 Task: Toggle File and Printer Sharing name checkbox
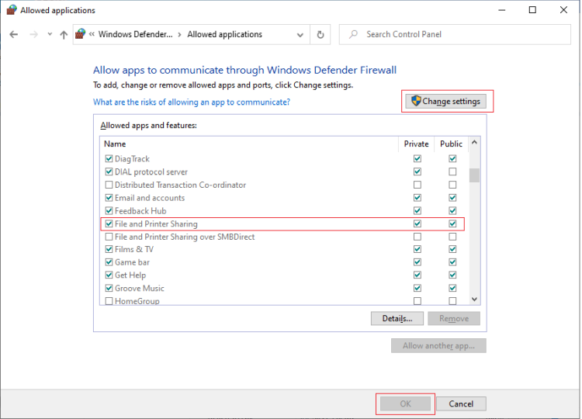[x=109, y=223]
